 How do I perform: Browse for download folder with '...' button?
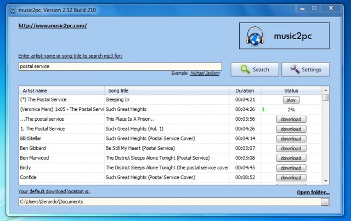[x=325, y=202]
